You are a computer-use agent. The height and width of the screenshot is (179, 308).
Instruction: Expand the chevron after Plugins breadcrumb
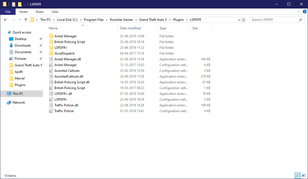pos(187,20)
